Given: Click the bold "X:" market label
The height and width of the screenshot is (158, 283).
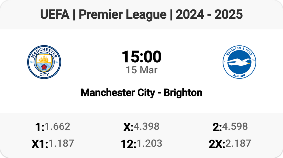Looking at the screenshot, I should point(128,127).
